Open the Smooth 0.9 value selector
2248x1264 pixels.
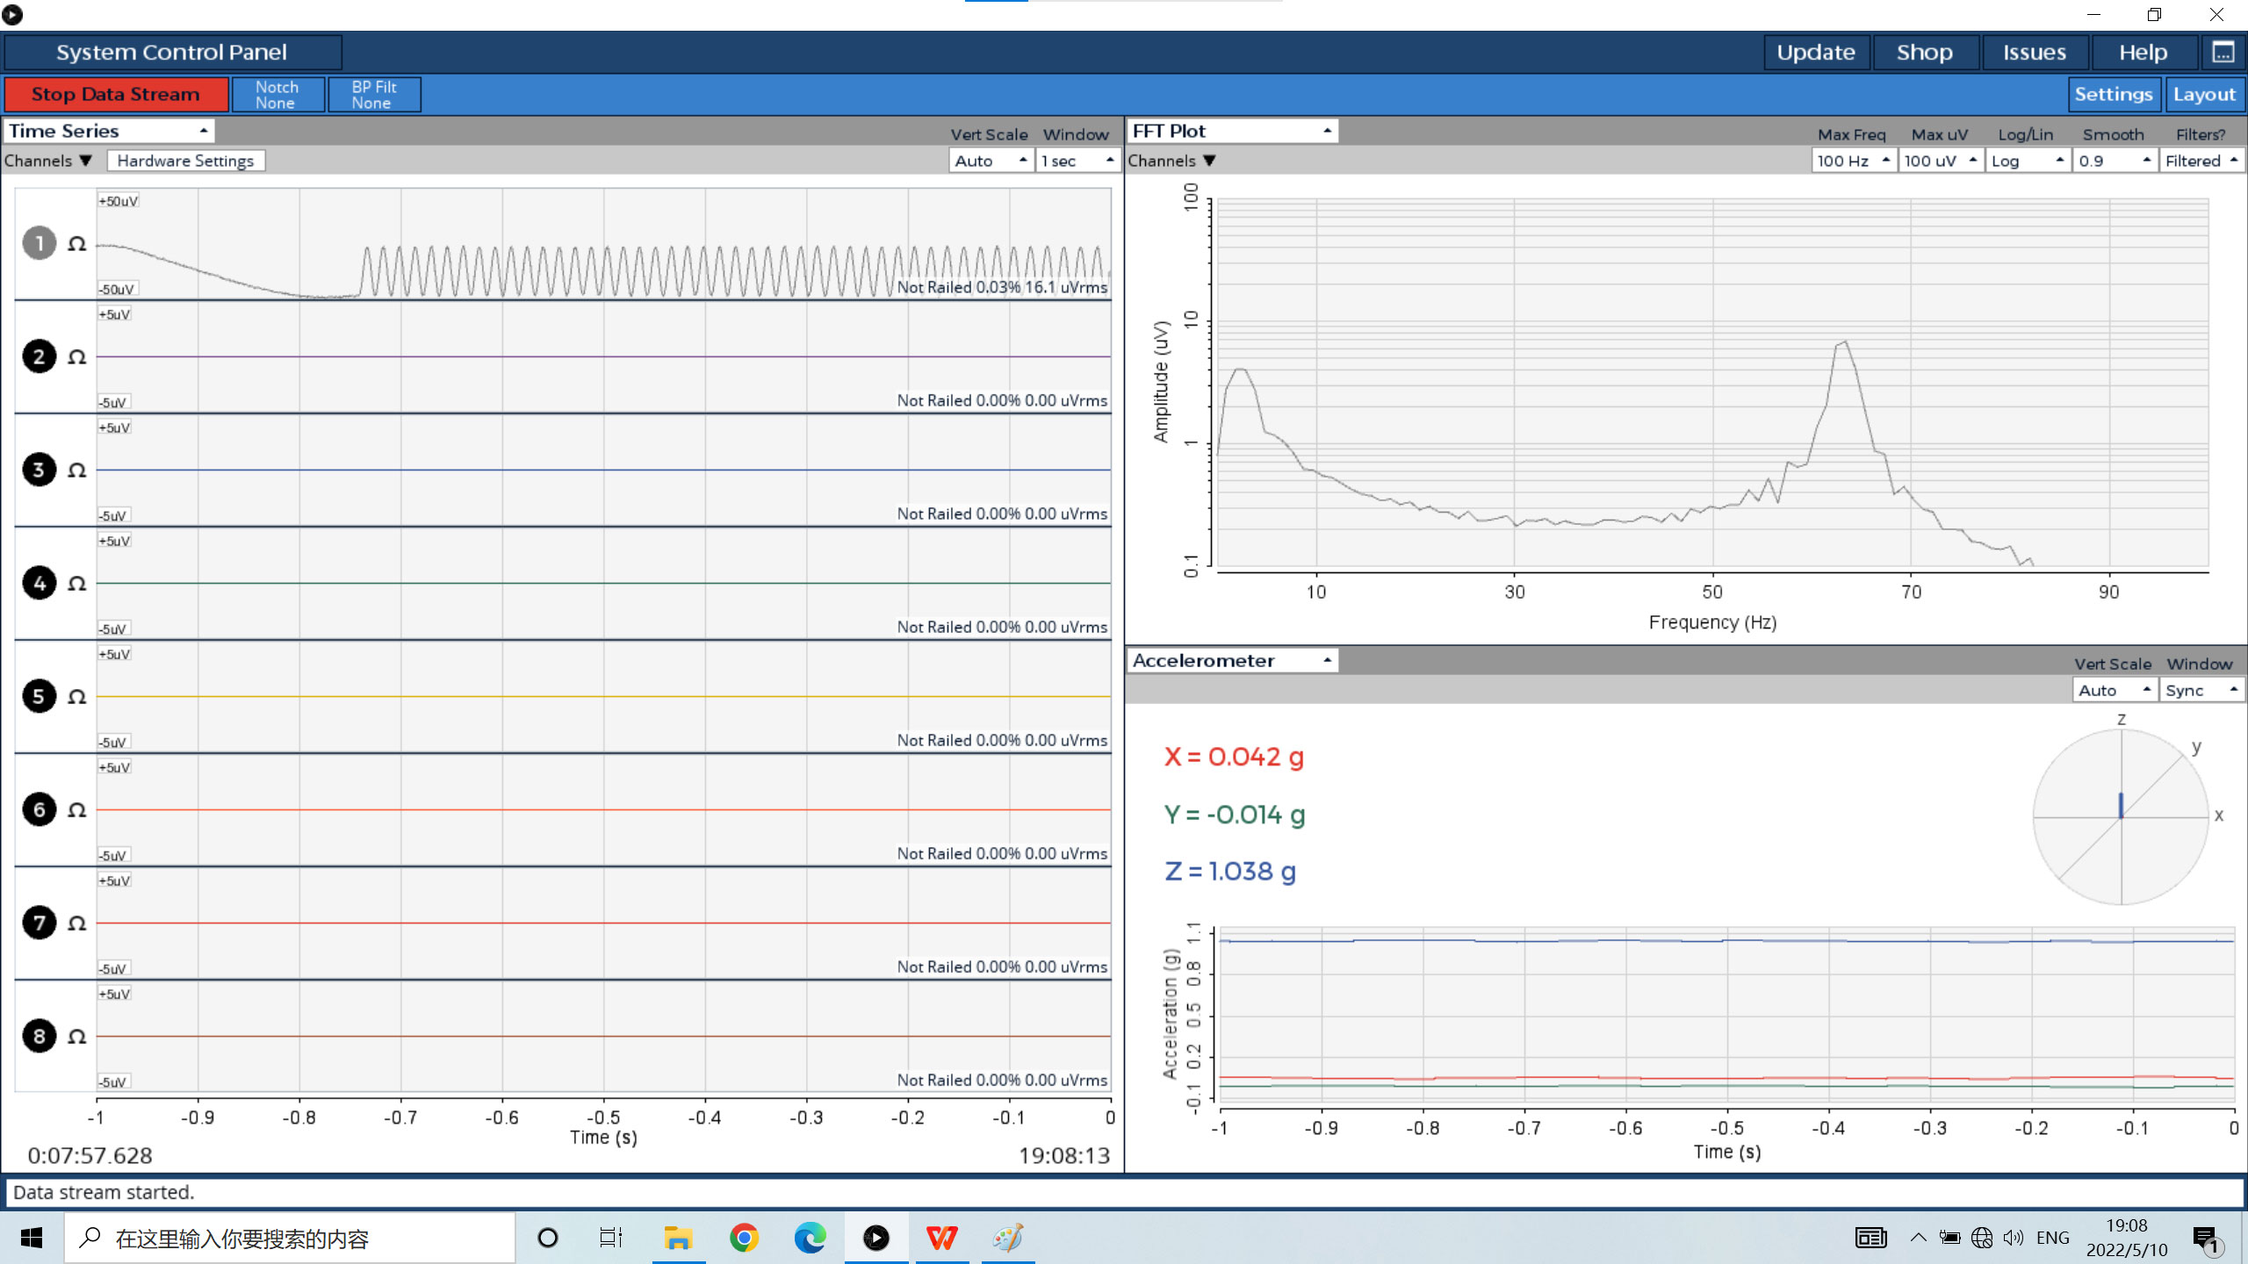[x=2114, y=161]
